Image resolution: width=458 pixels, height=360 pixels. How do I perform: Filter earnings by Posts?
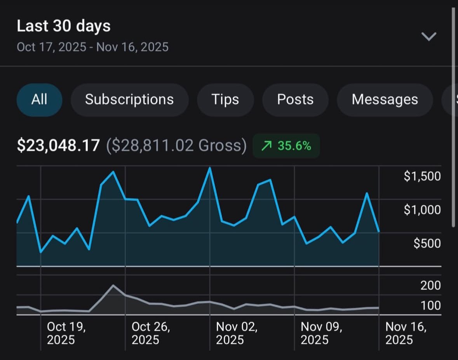295,100
